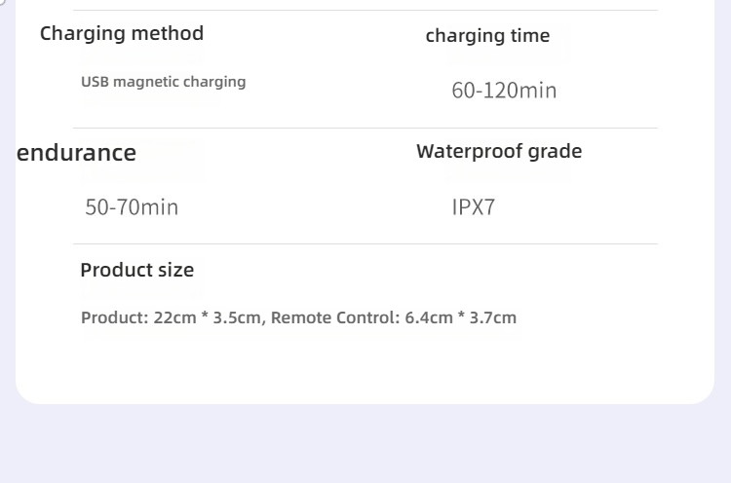Click the lavender background below the white card
731x483 pixels.
365,443
